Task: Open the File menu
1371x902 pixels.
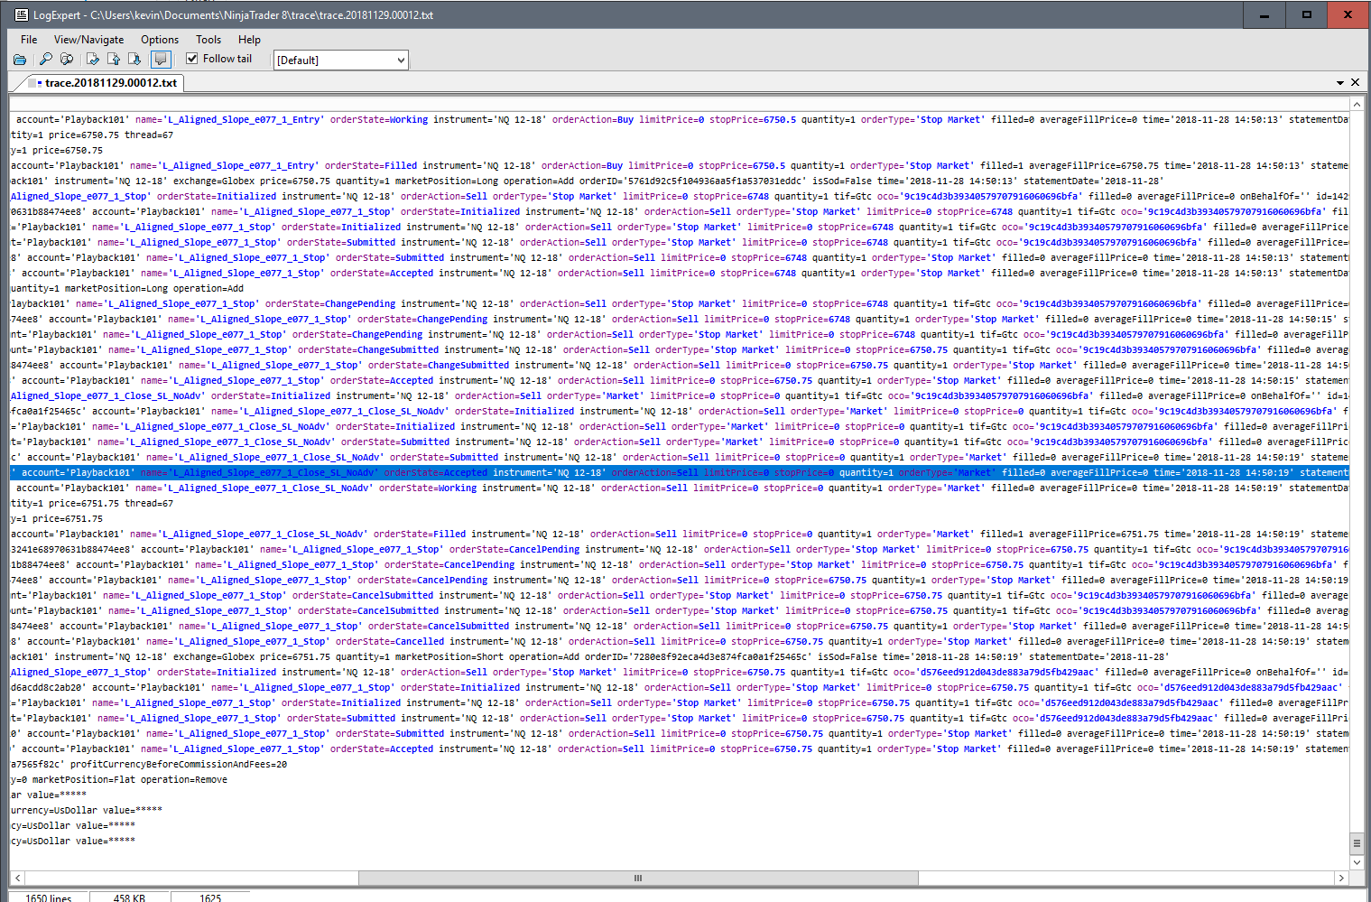Action: click(x=29, y=40)
